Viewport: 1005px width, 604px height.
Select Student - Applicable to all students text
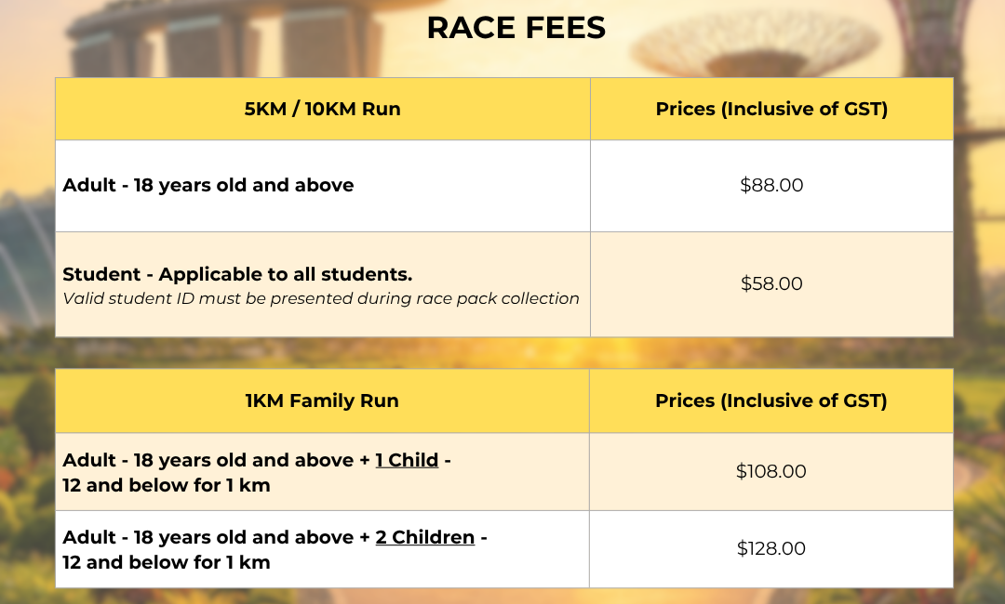tap(237, 274)
